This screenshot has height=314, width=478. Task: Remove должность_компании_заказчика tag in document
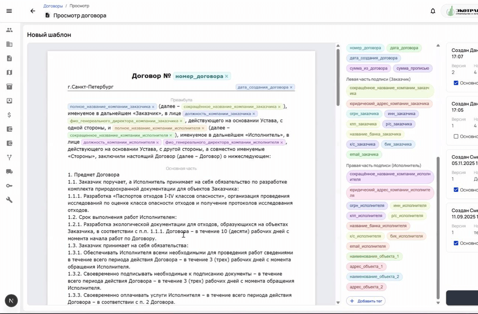pos(254,114)
